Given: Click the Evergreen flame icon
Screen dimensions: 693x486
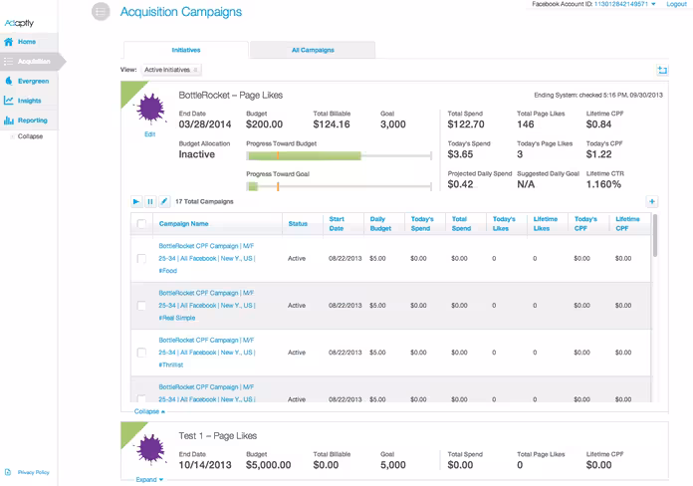Looking at the screenshot, I should pos(8,81).
